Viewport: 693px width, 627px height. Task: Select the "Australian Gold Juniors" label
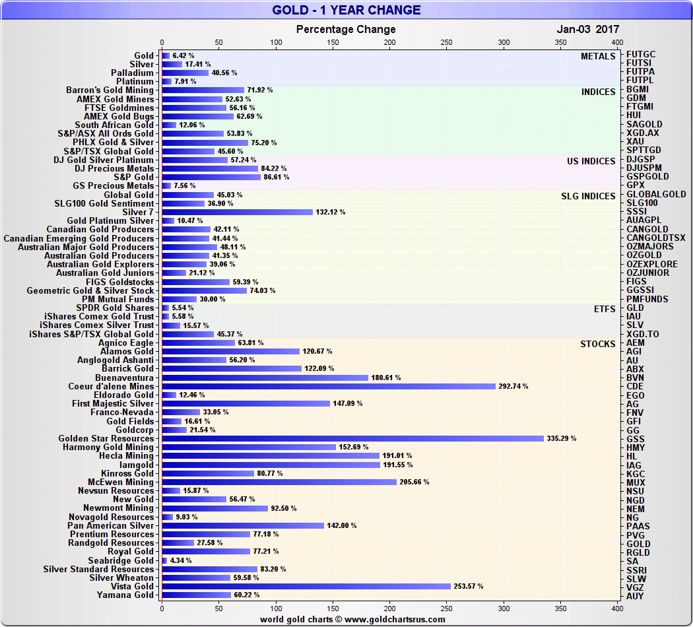[x=105, y=273]
